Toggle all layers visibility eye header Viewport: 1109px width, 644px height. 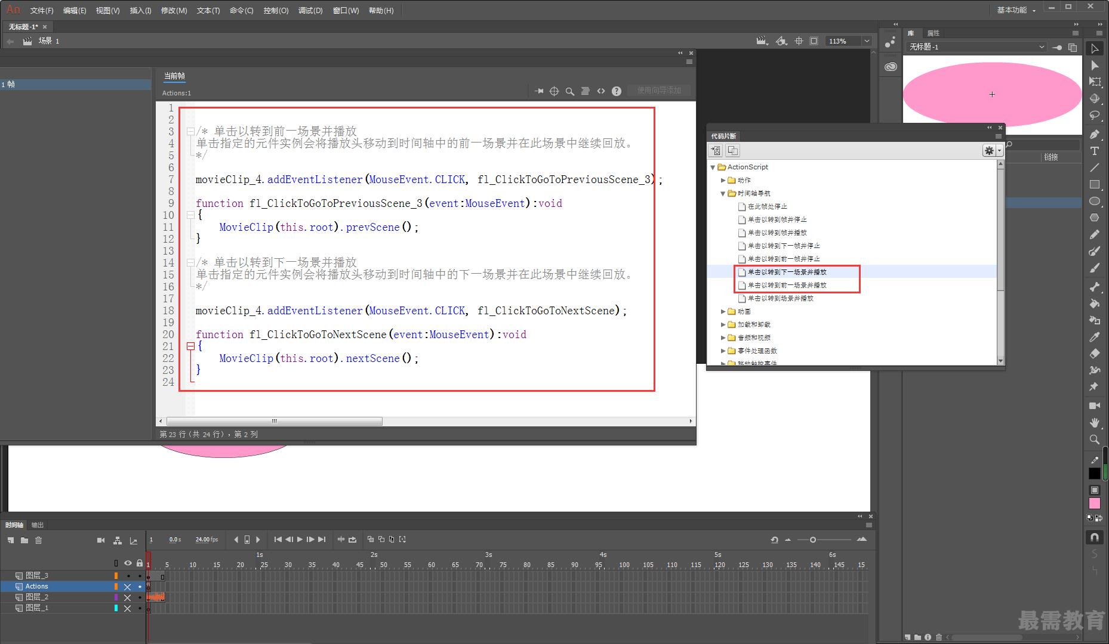128,563
